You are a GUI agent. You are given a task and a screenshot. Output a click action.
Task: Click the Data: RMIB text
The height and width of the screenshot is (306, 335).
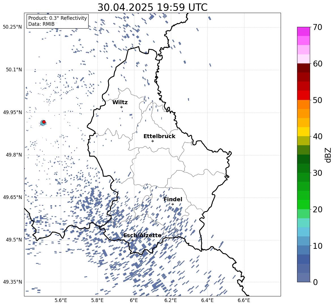41,24
